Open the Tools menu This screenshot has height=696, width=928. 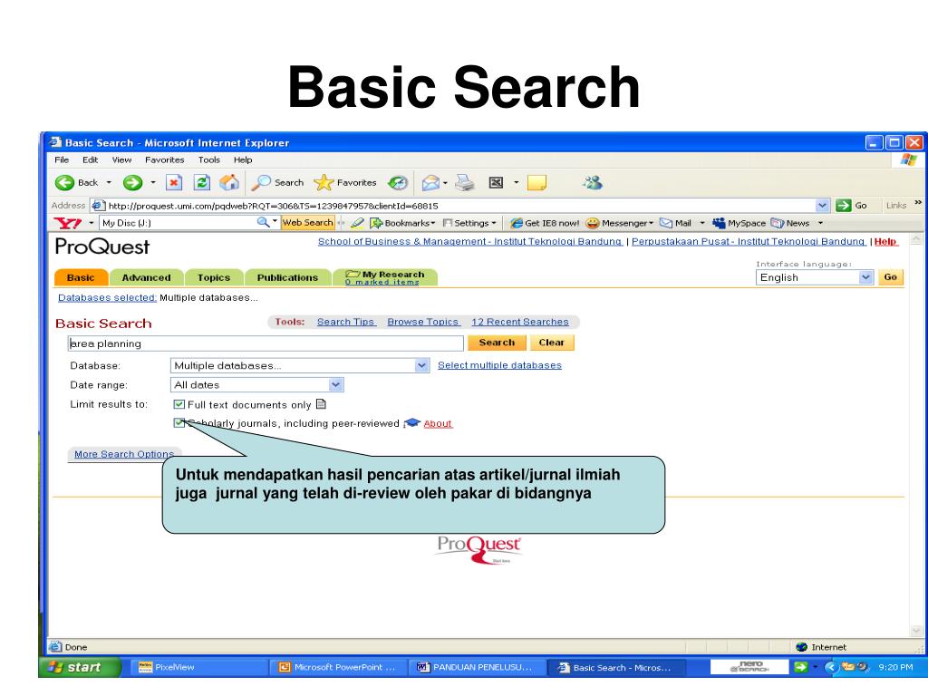(x=209, y=159)
